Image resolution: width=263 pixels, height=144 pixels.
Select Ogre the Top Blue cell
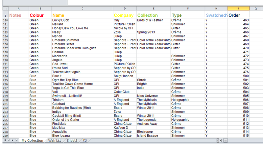(83, 80)
